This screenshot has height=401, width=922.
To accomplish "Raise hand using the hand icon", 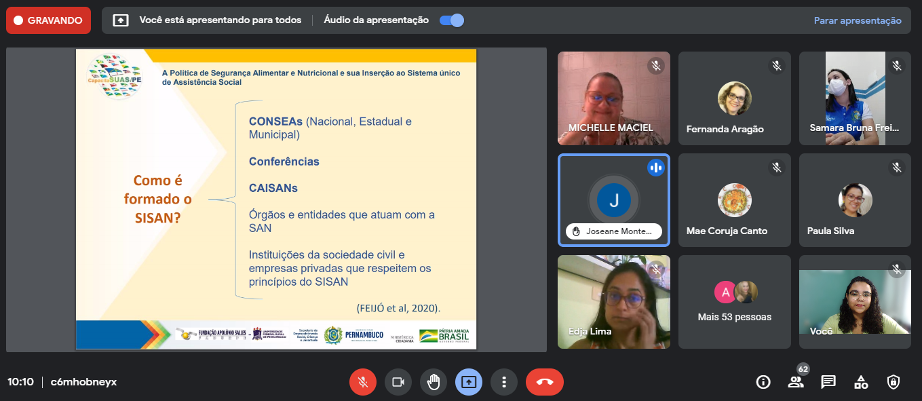I will pos(434,382).
